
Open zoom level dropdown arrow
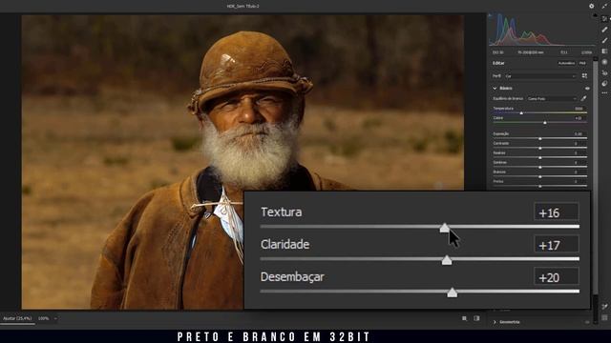point(55,318)
